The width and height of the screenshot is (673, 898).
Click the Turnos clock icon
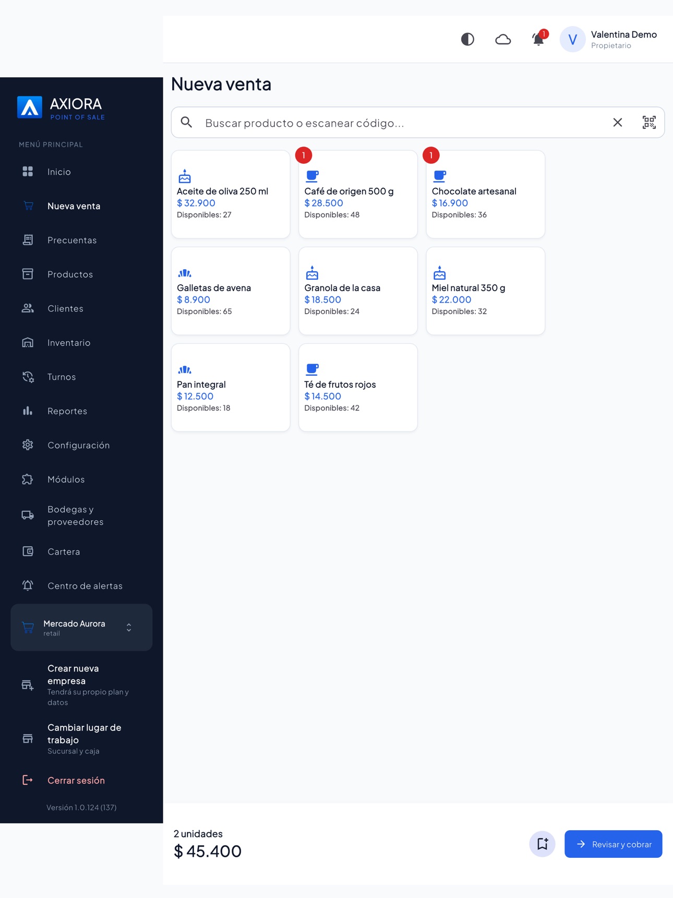click(28, 377)
